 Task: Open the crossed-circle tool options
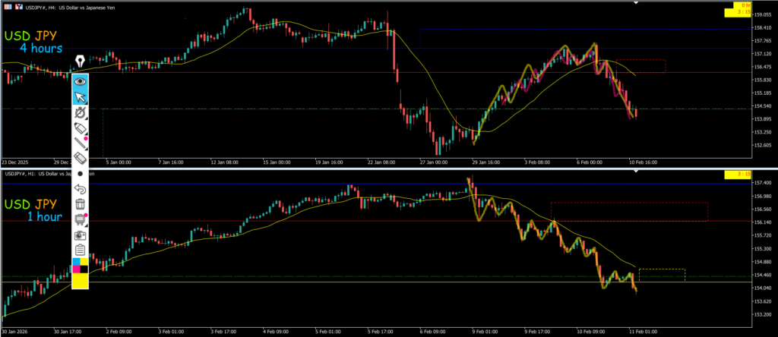click(x=80, y=112)
